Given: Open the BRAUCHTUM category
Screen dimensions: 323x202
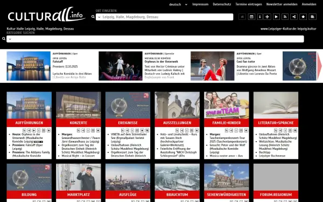Looking at the screenshot, I should coord(177,194).
